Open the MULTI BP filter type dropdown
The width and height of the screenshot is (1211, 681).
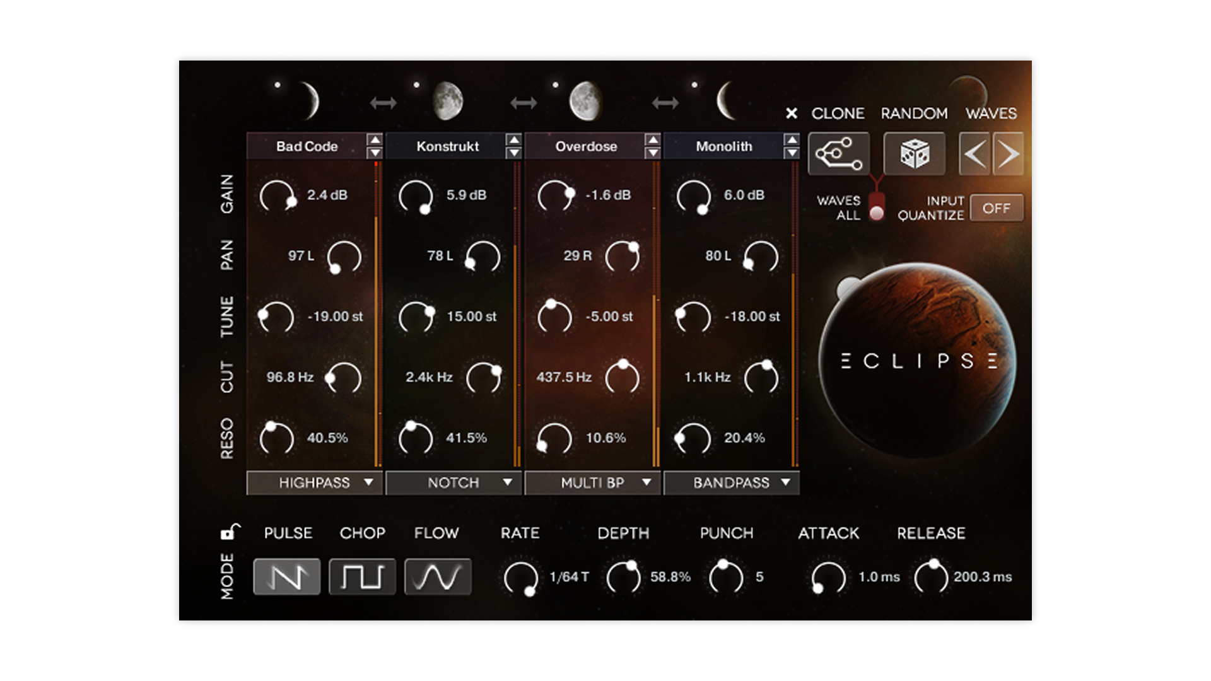592,483
